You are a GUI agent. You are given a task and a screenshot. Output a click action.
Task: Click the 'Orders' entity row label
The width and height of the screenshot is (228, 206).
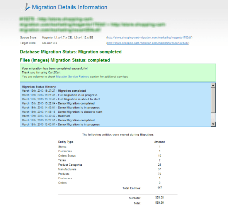click(62, 183)
